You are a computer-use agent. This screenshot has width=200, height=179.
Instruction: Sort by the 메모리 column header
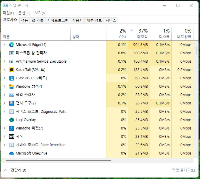click(139, 34)
